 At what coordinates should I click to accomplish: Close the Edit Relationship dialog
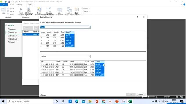[144, 17]
